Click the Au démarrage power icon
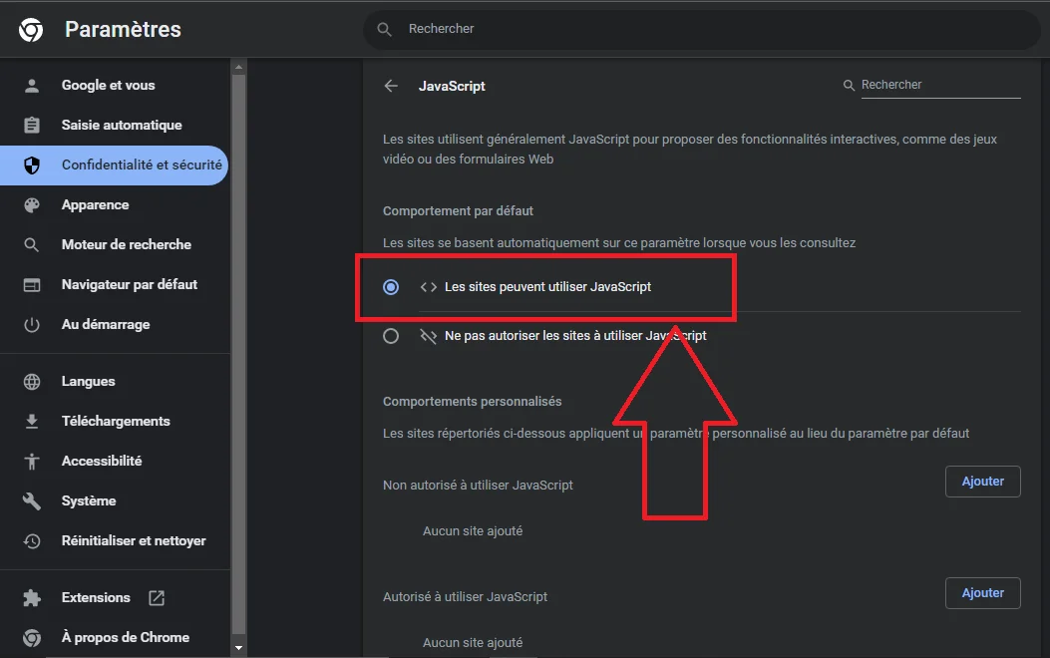The width and height of the screenshot is (1050, 658). [x=30, y=324]
